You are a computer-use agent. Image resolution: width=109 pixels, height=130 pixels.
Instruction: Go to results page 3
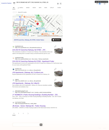pos(23,113)
